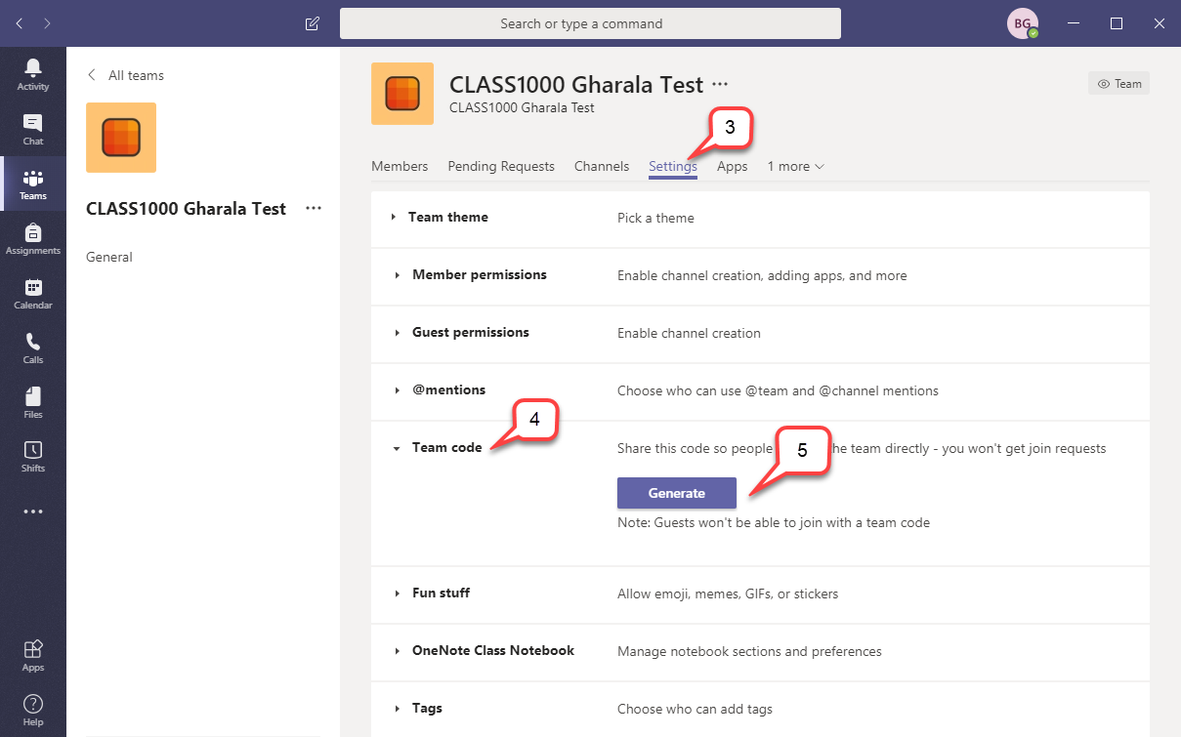Image resolution: width=1181 pixels, height=737 pixels.
Task: Go forward using the forward arrow
Action: (x=48, y=23)
